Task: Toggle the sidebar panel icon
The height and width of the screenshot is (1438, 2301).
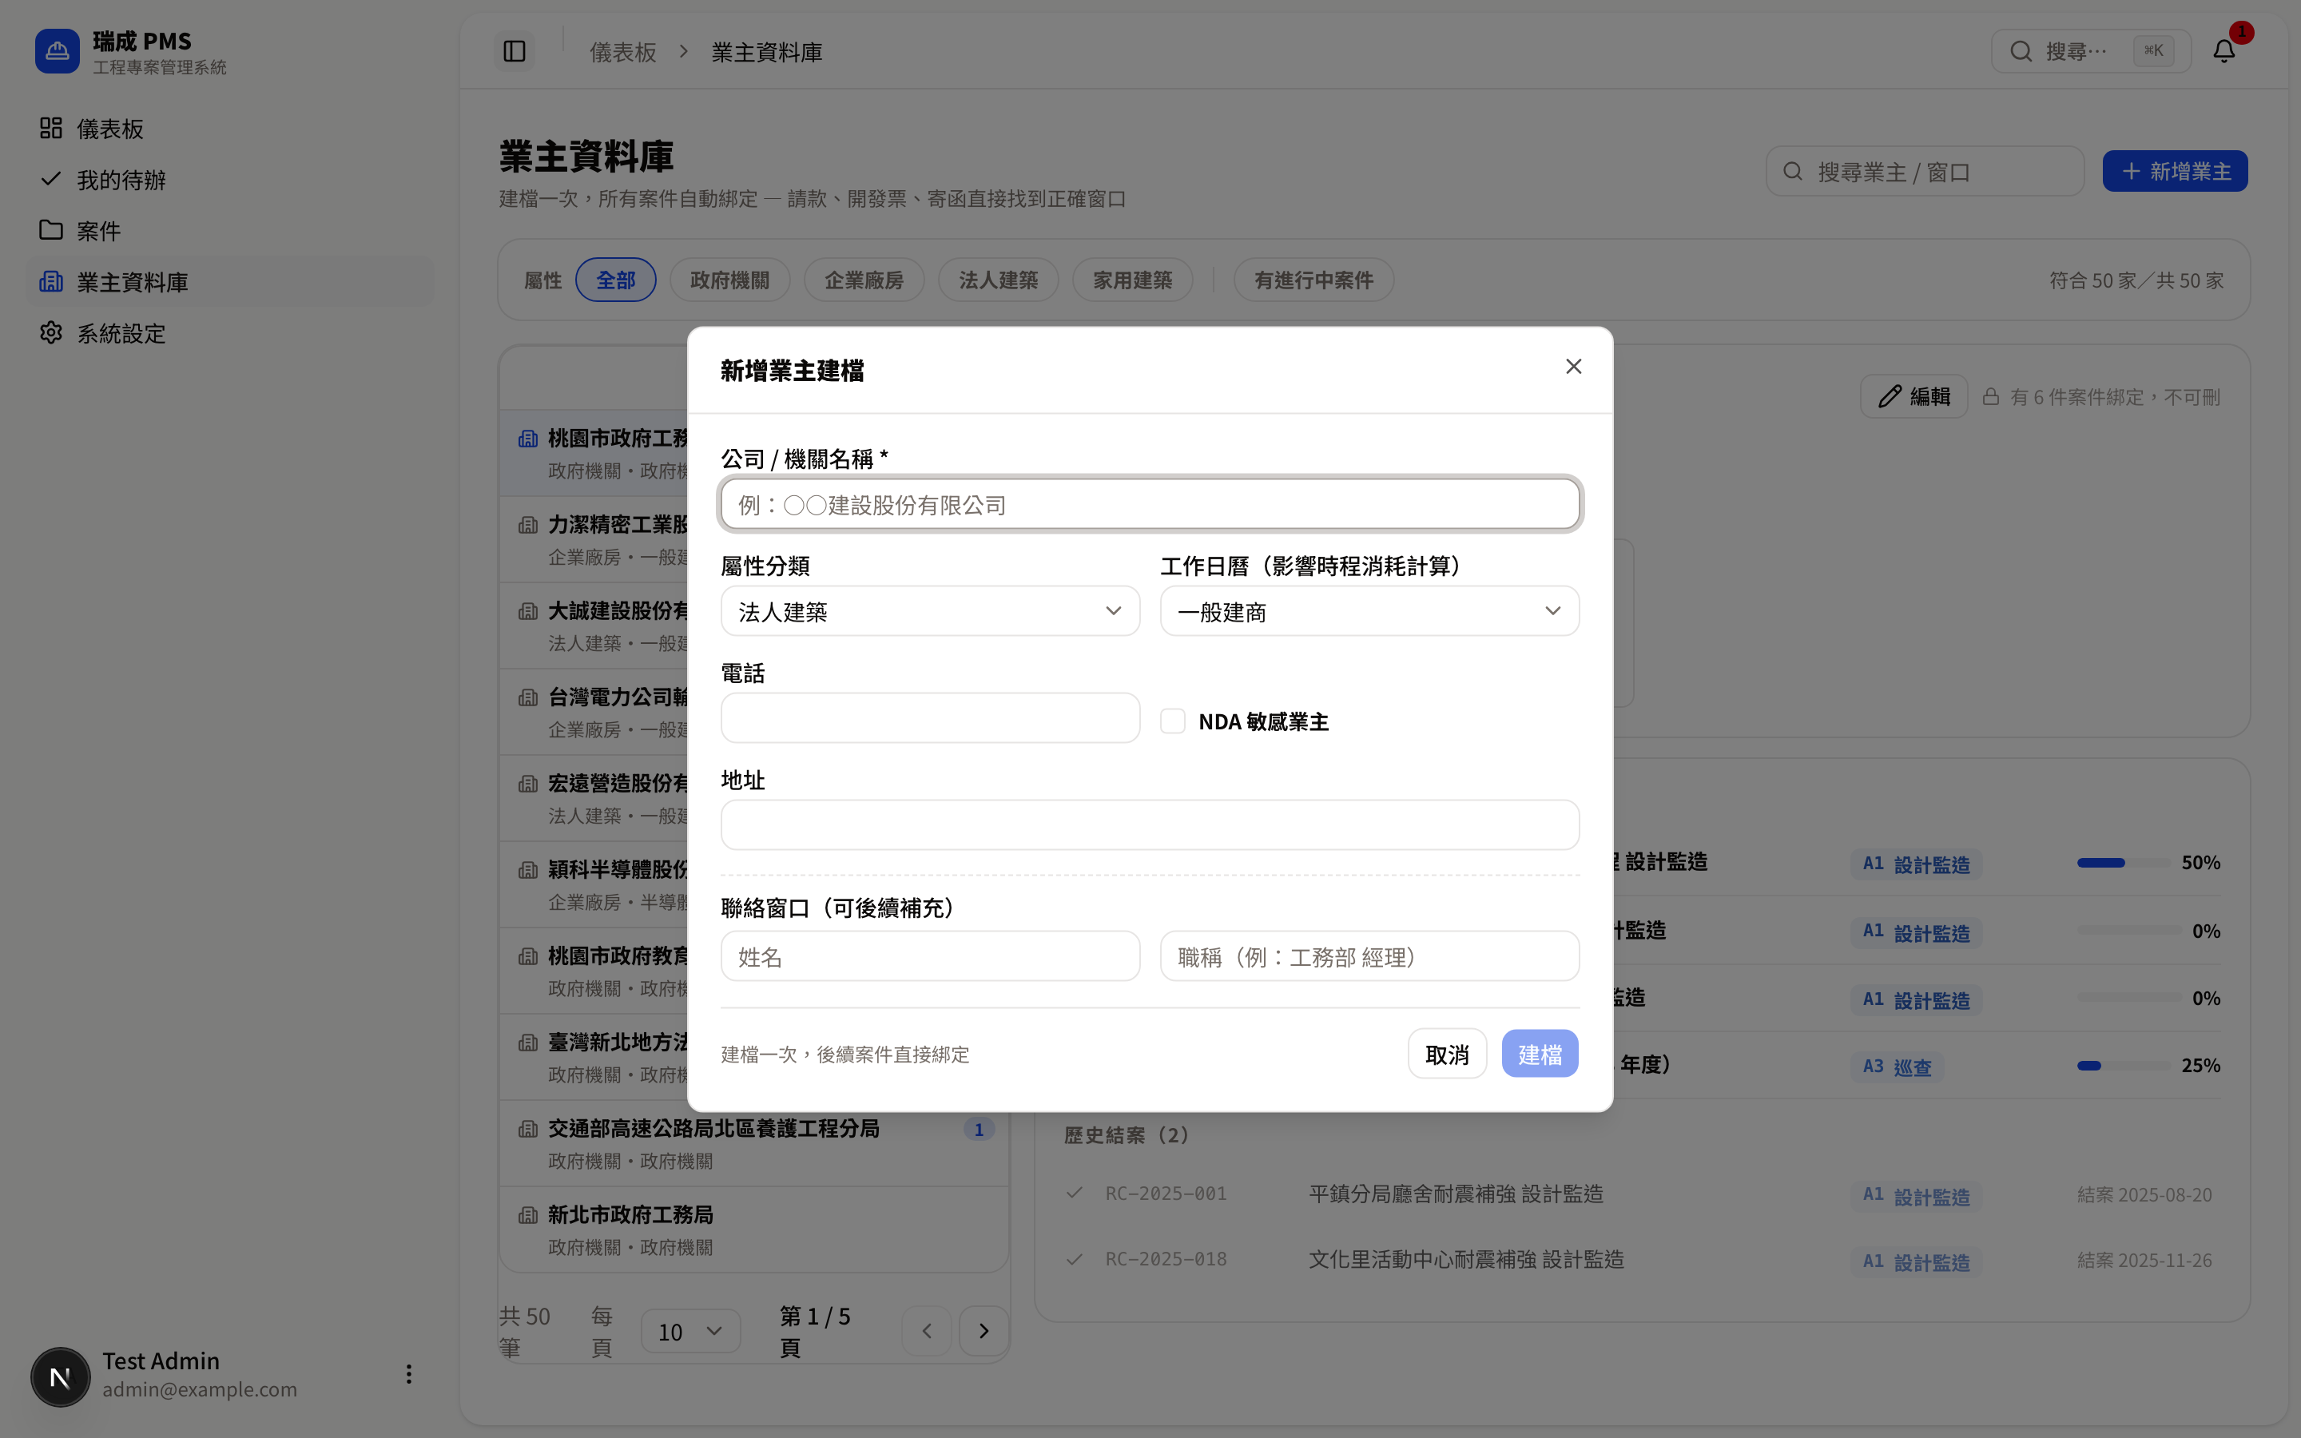Action: (515, 51)
